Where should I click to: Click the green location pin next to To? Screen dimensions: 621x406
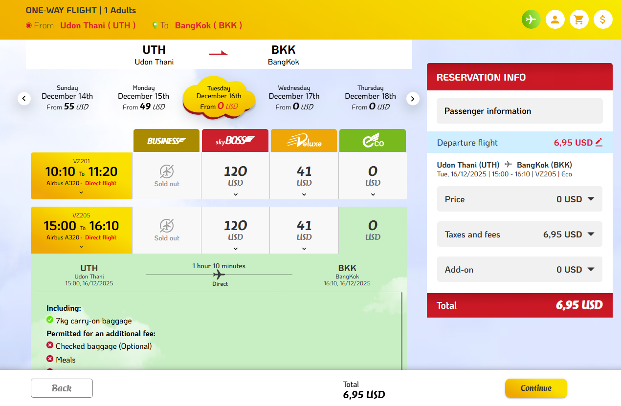155,25
